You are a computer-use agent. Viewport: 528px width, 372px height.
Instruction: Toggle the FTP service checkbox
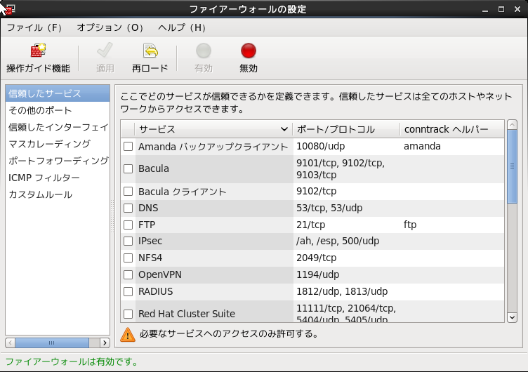point(128,225)
